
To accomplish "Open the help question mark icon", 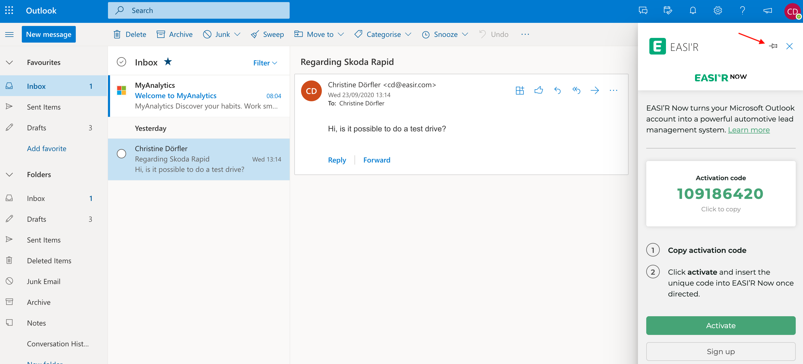I will click(743, 11).
